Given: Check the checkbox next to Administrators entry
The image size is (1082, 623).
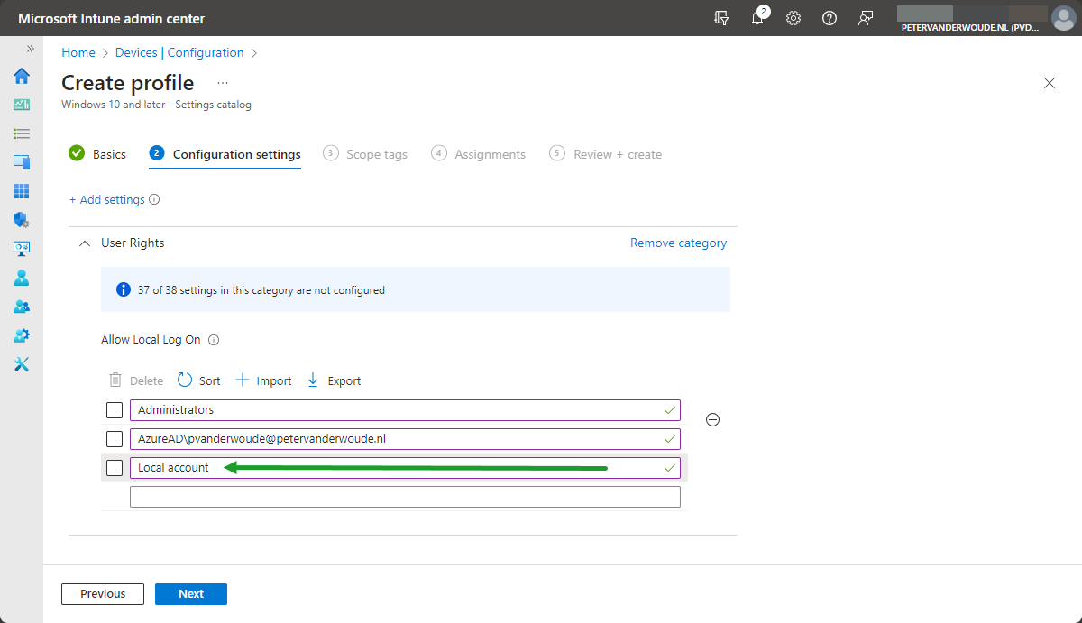Looking at the screenshot, I should coord(115,409).
